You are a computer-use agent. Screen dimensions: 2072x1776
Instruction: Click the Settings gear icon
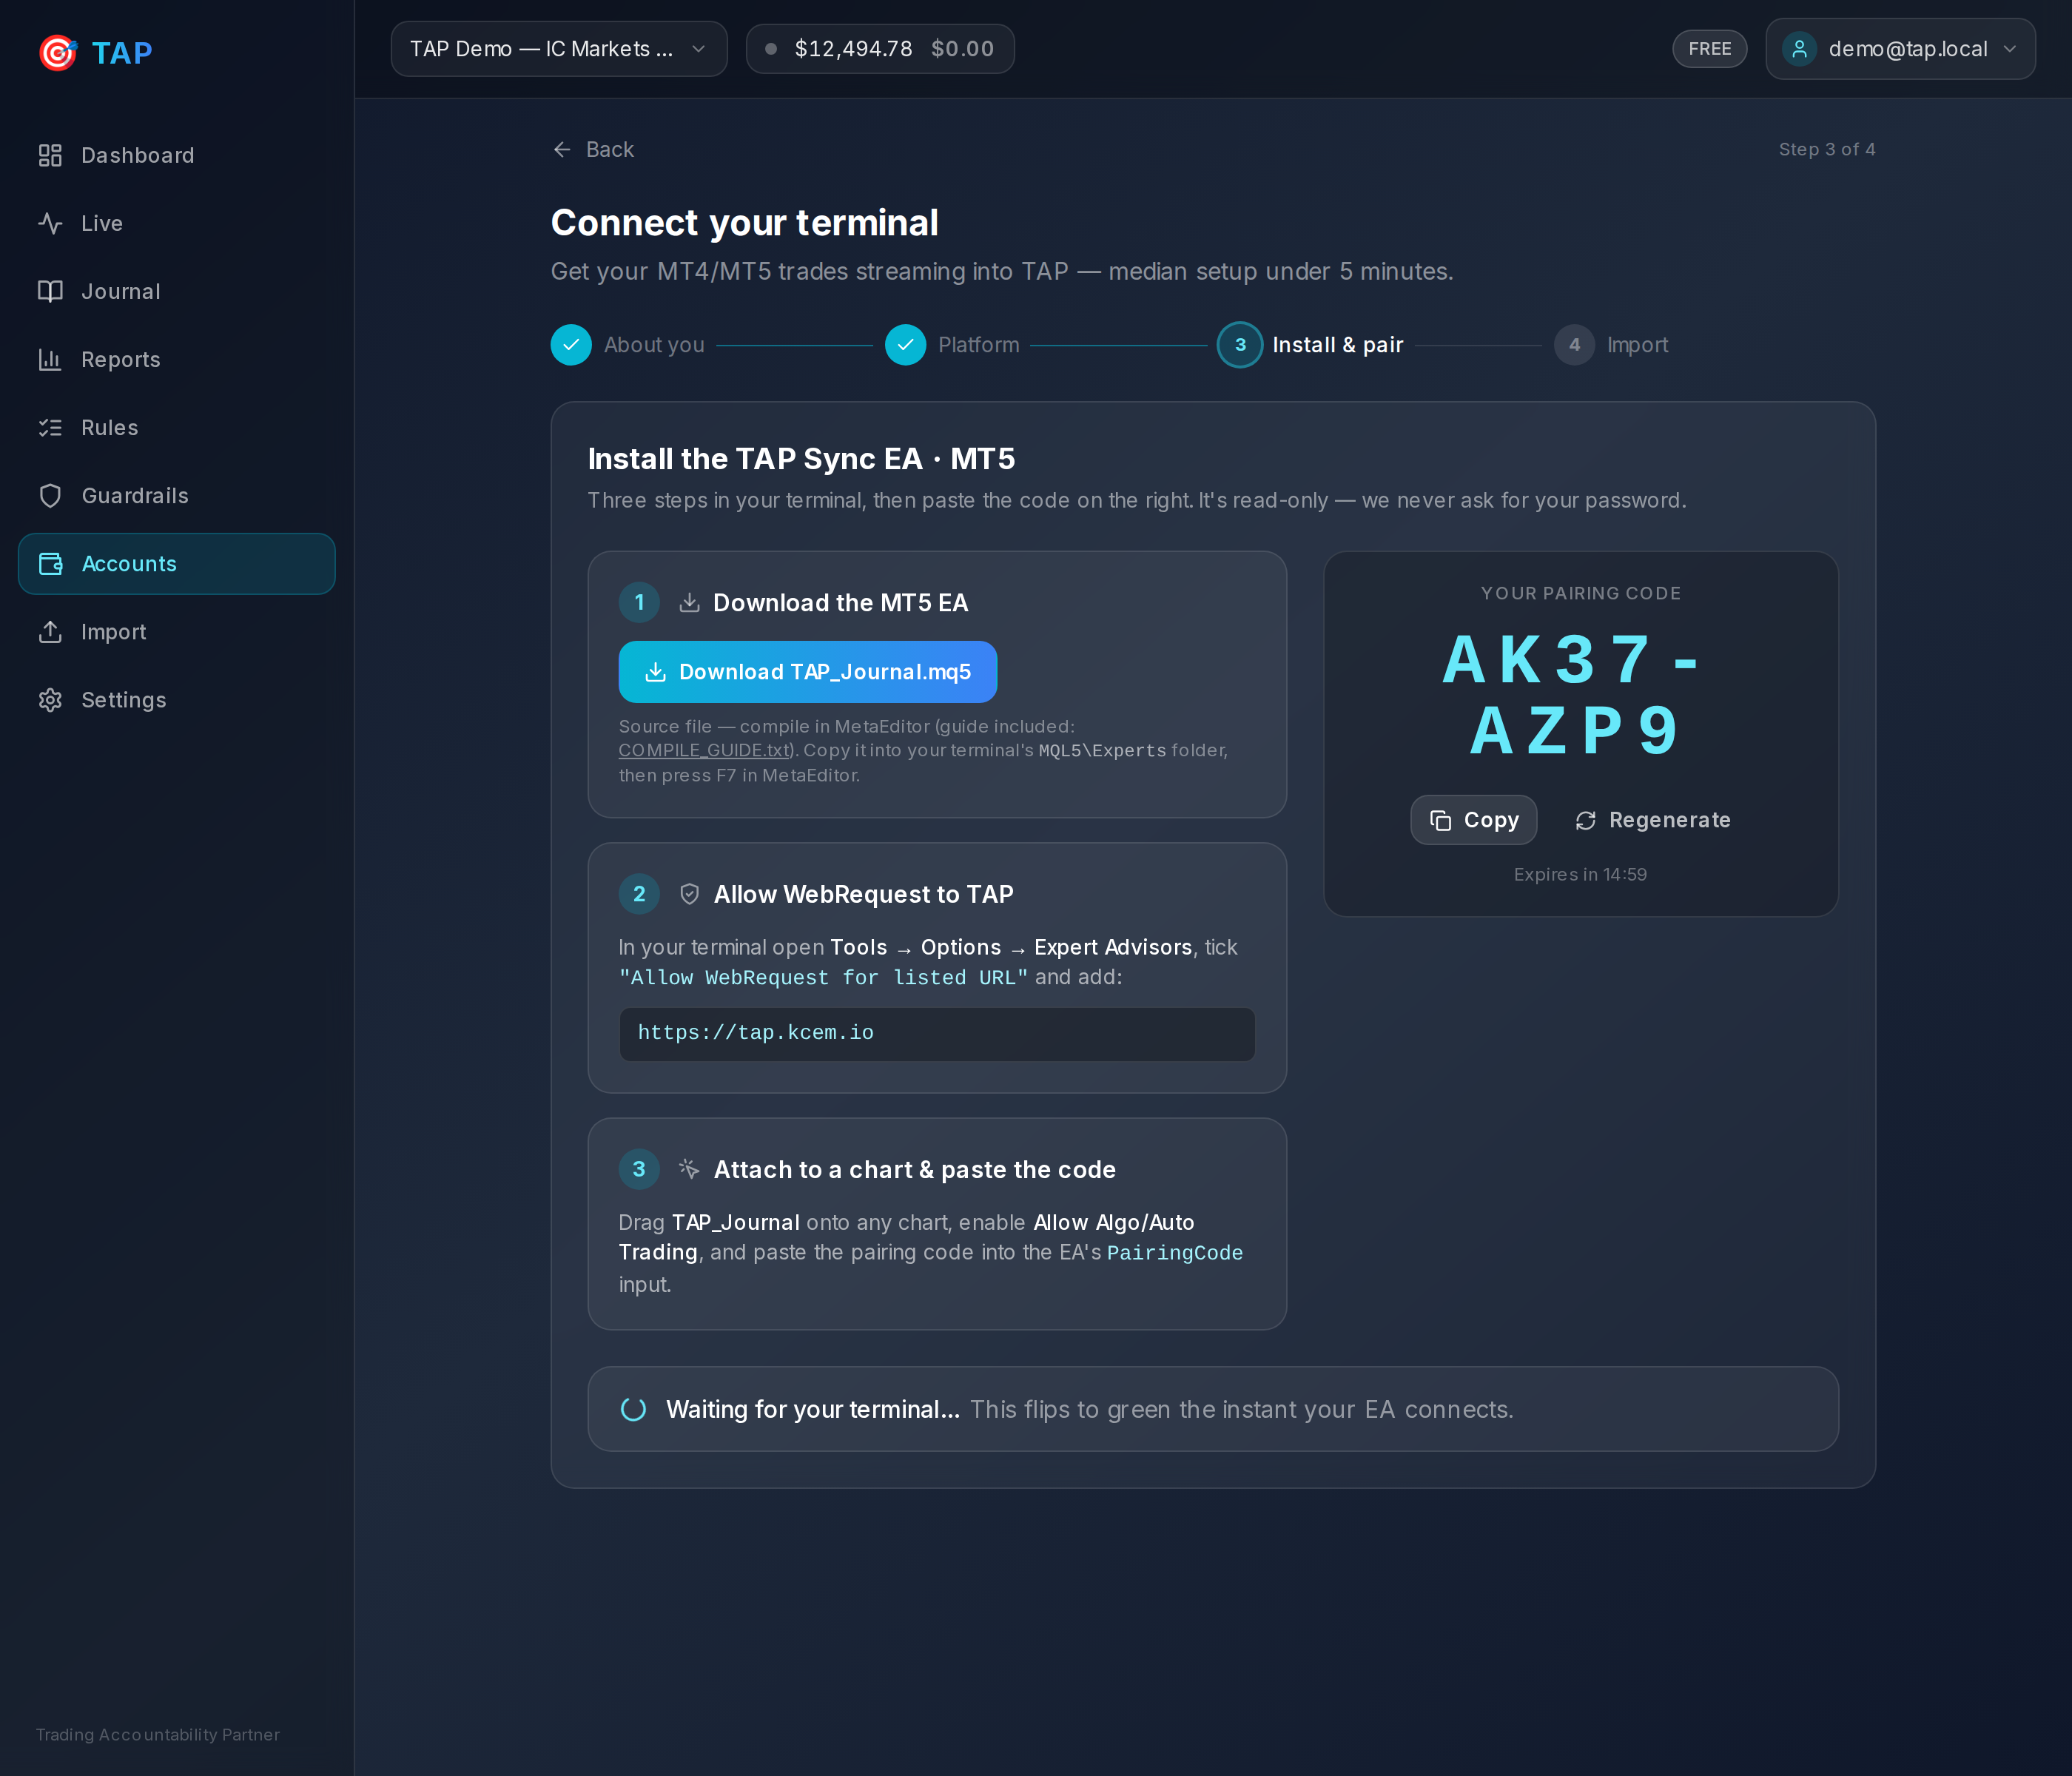pos(50,700)
